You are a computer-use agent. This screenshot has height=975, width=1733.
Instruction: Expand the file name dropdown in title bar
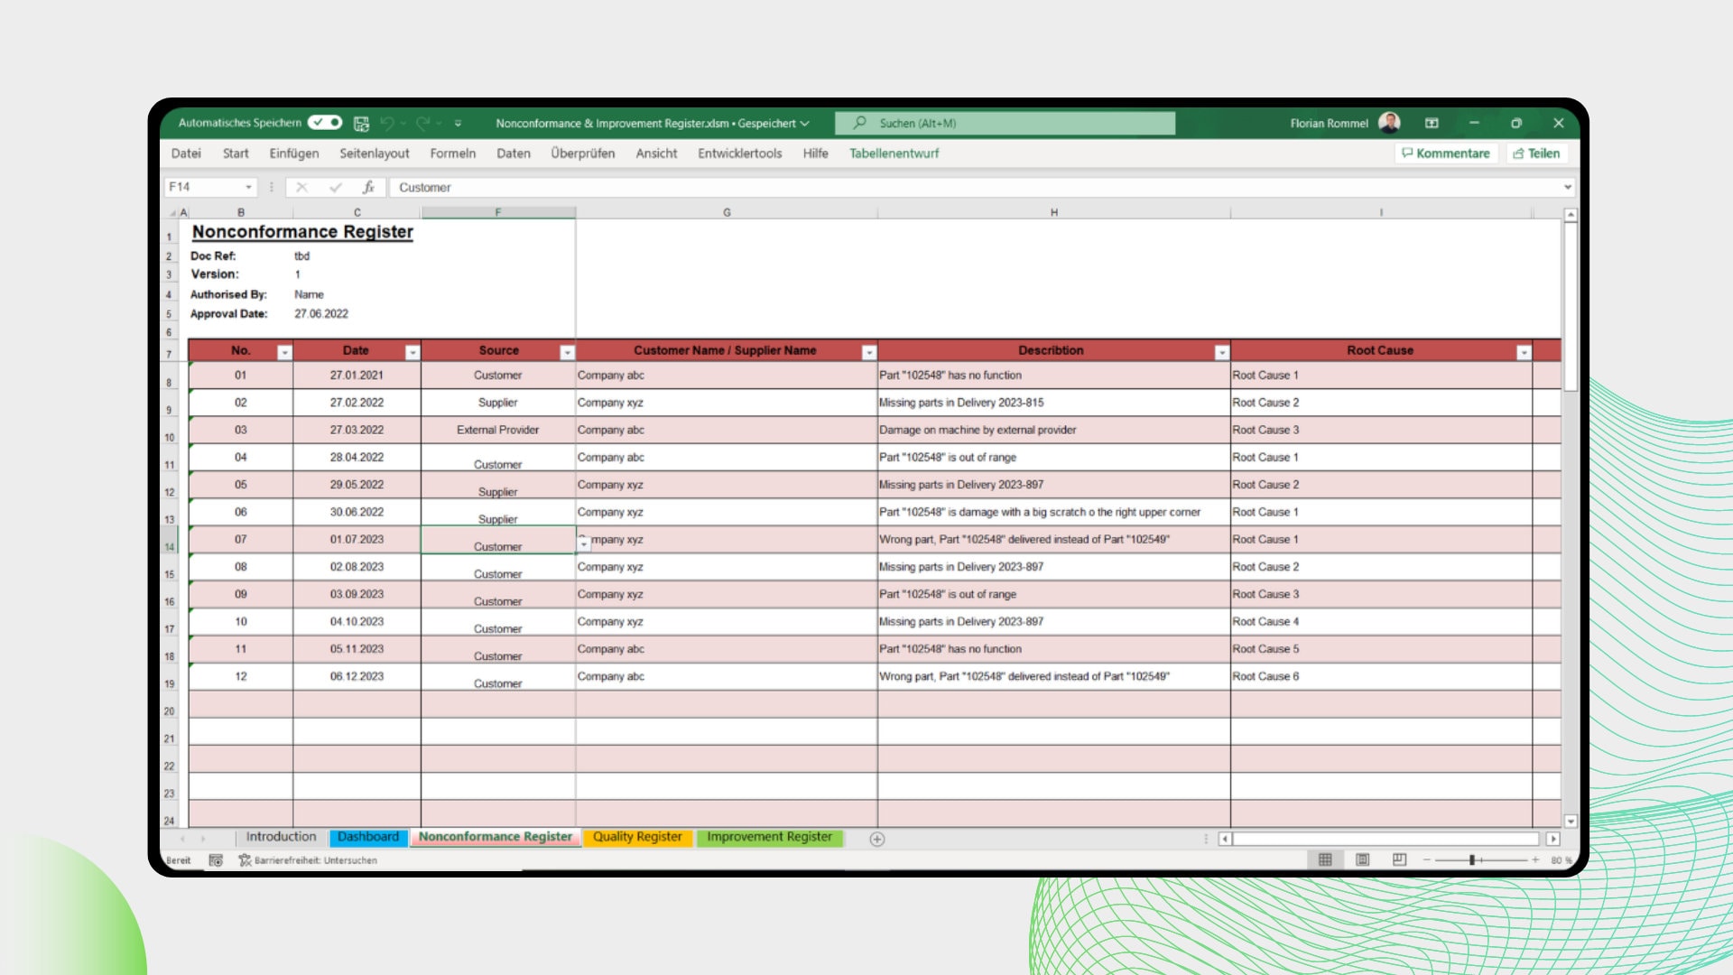point(804,124)
